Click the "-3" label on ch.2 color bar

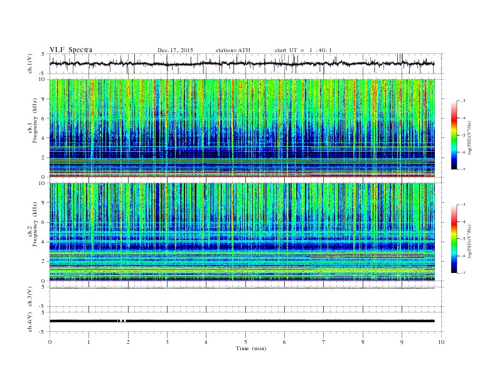tap(463, 205)
